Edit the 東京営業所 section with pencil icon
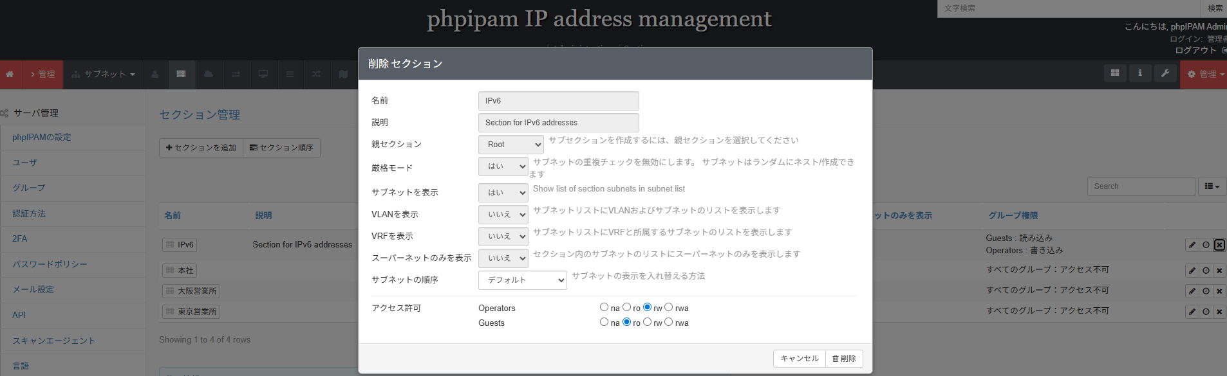 tap(1192, 312)
